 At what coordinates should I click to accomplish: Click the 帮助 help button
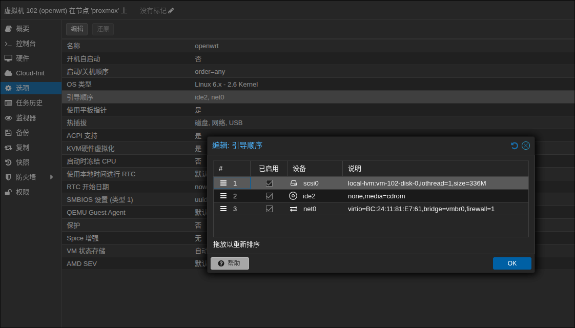(x=230, y=263)
